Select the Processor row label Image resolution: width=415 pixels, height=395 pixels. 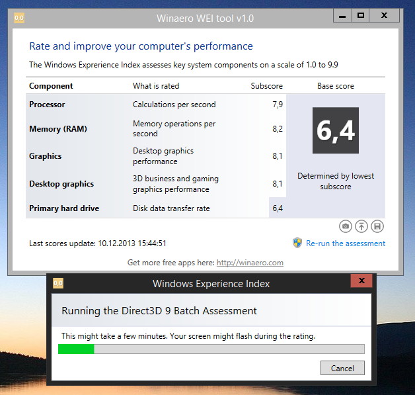click(47, 105)
